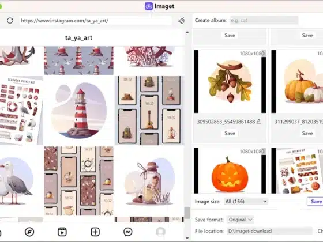This screenshot has height=242, width=323.
Task: Click the first Save button below Create album
Action: point(230,35)
